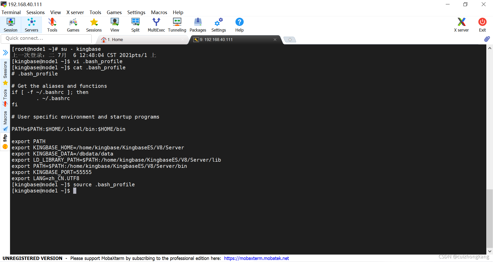
Task: Open the Tools toolbar icon
Action: [x=52, y=25]
